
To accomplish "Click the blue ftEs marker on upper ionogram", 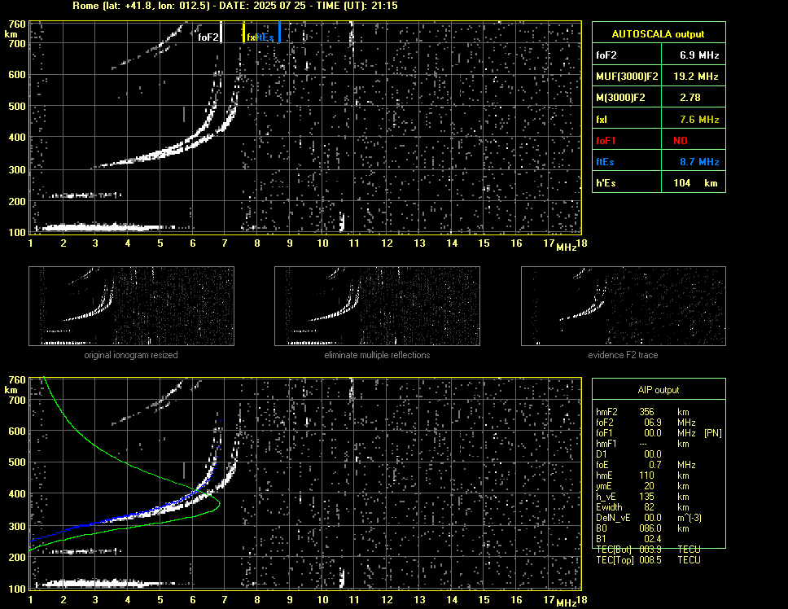I will tap(279, 32).
